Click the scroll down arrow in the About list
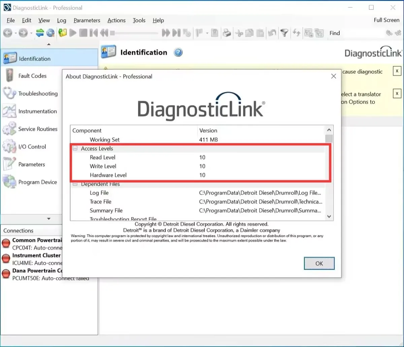404x347 pixels. tap(329, 217)
